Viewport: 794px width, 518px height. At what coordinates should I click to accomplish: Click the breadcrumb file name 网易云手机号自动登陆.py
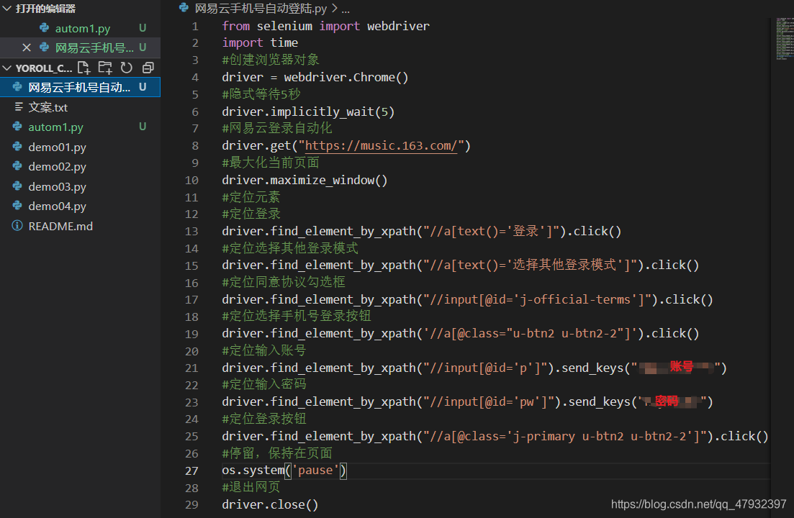click(261, 9)
